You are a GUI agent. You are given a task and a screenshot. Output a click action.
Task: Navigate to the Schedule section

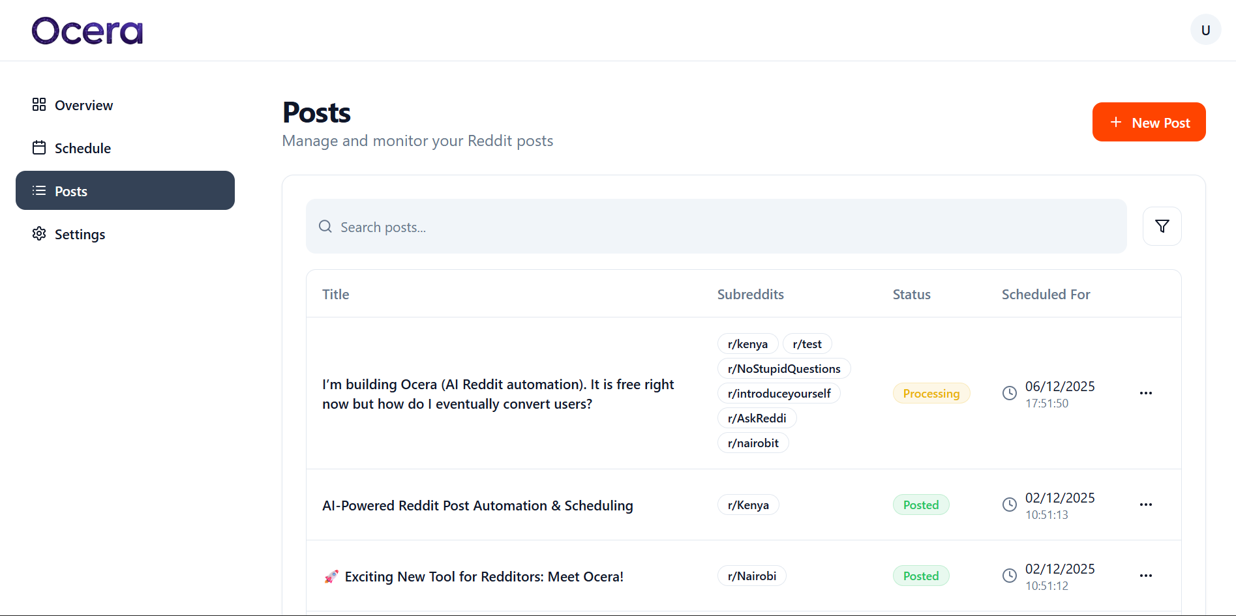point(82,147)
